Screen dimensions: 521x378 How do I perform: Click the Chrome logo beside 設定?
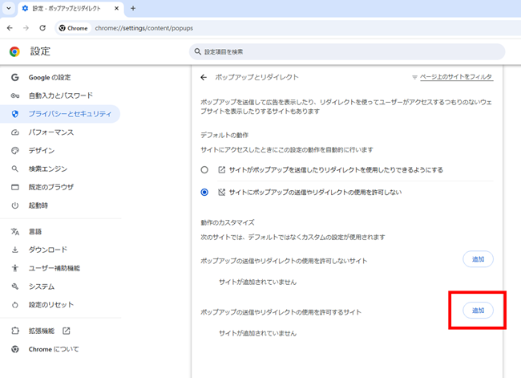(x=14, y=51)
